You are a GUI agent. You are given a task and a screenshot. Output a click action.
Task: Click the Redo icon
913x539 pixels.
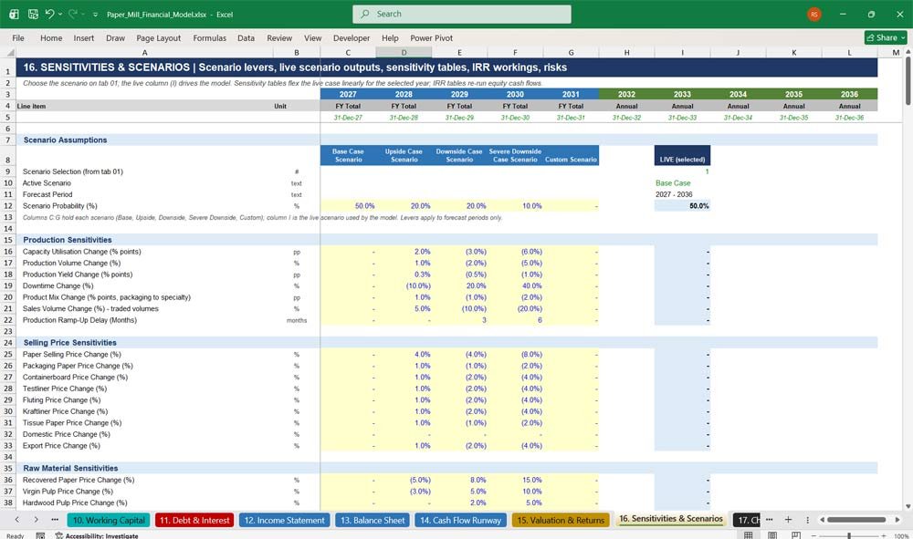coord(73,14)
